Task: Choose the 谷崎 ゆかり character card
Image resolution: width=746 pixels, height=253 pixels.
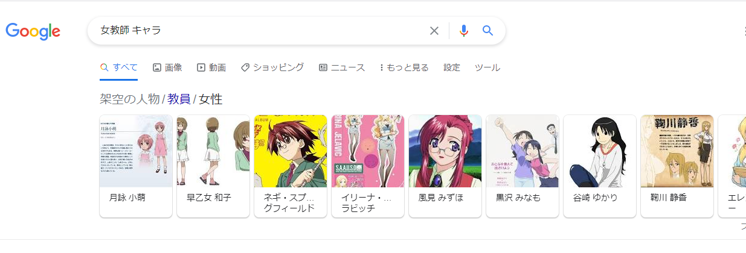Action: [x=600, y=166]
